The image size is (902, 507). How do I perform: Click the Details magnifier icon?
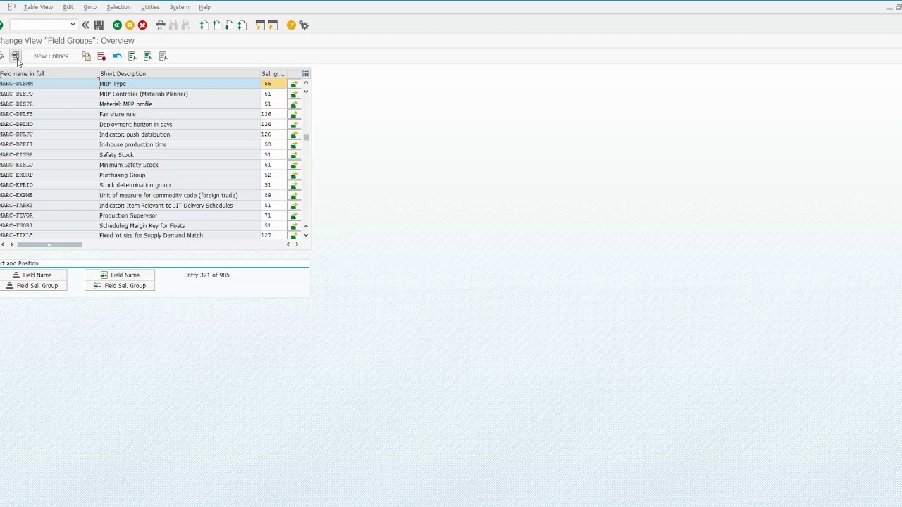coord(15,56)
